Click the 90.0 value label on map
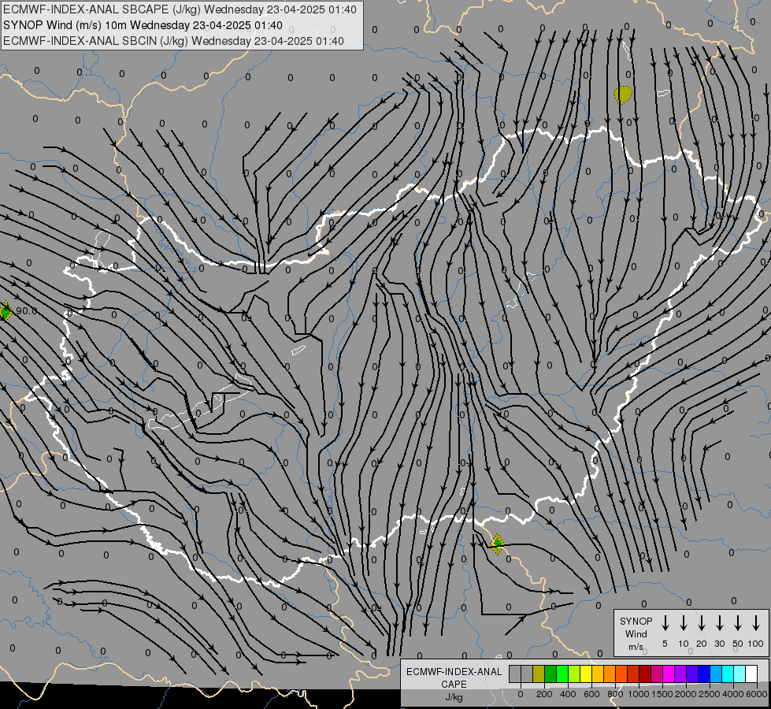This screenshot has height=709, width=771. pos(27,311)
